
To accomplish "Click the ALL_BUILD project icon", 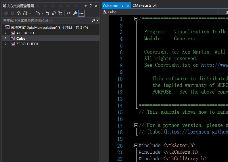I will (13, 33).
